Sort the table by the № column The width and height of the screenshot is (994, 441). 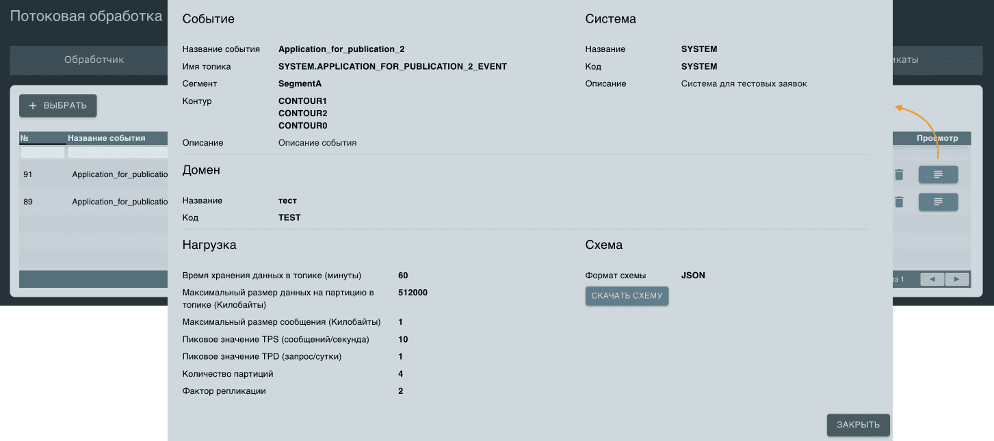(25, 138)
